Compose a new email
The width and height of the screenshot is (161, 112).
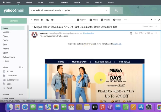click(14, 21)
